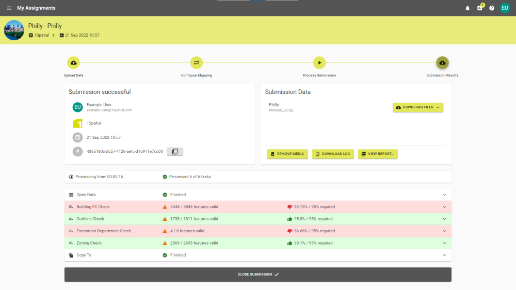This screenshot has width=516, height=290.
Task: Open the submissions badge icon in header
Action: 480,8
